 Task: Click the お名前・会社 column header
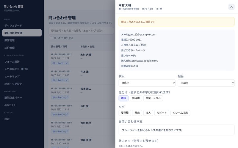[x=87, y=46]
